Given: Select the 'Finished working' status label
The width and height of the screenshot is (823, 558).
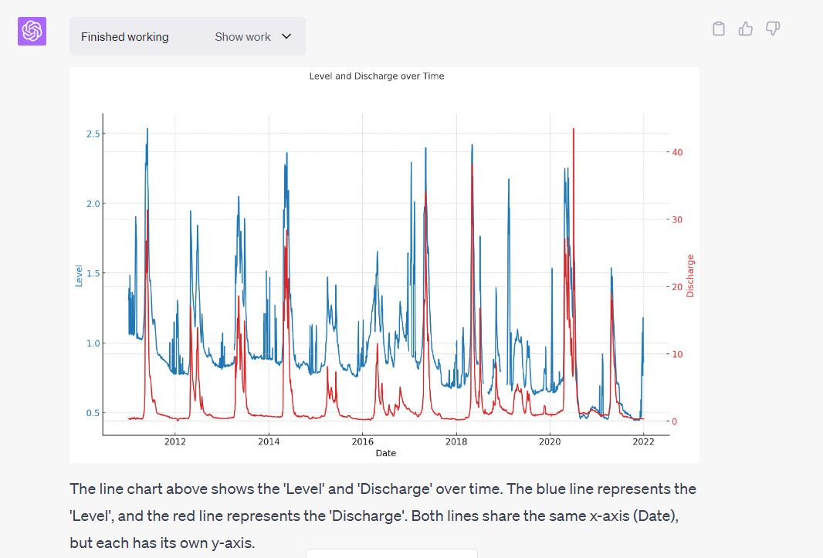Looking at the screenshot, I should (x=124, y=37).
